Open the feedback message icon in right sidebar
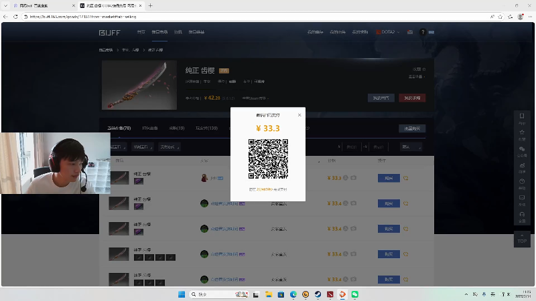 (x=522, y=198)
